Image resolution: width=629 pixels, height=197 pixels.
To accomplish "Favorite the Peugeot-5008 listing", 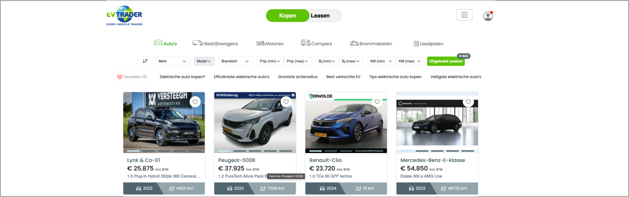I will point(286,102).
